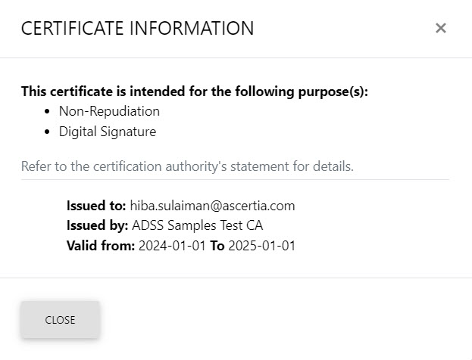Click the word certificate in bold heading
The width and height of the screenshot is (472, 360).
80,92
